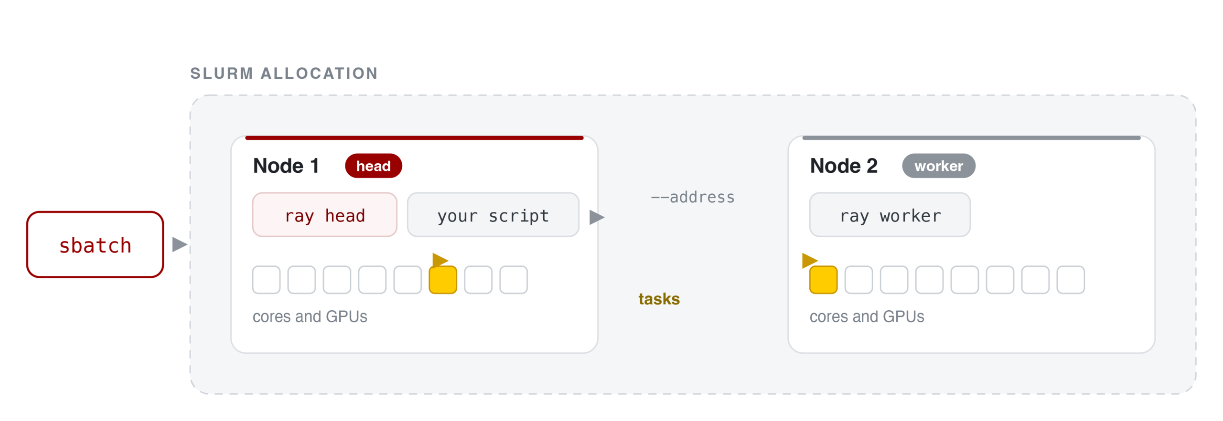Click the Node 2 title
Viewport: 1223px width, 421px height.
[843, 166]
